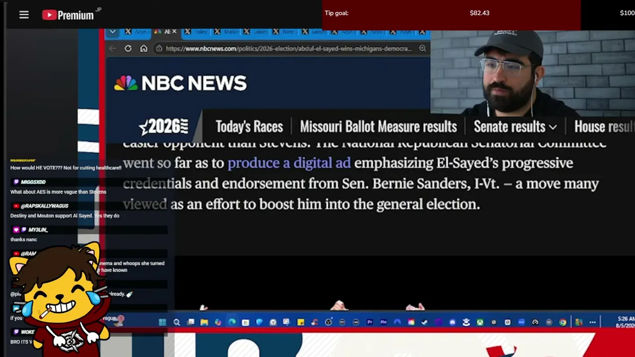The width and height of the screenshot is (635, 357).
Task: Open the NBC News homepage logo
Action: coord(180,83)
